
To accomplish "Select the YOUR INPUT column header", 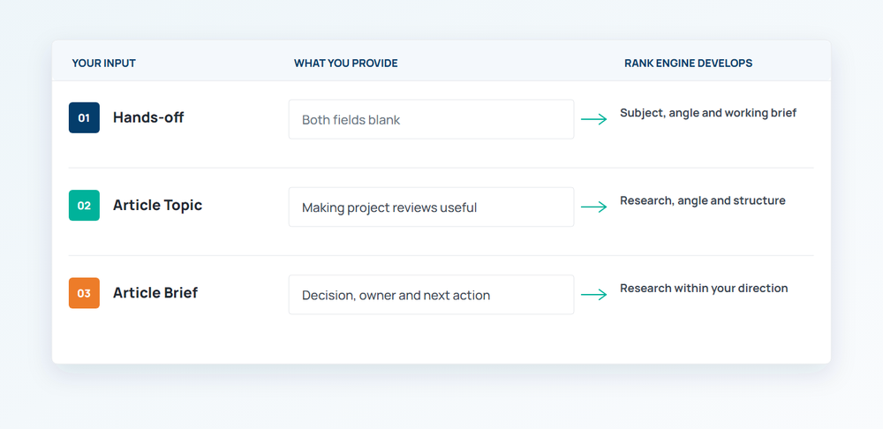I will (x=103, y=63).
